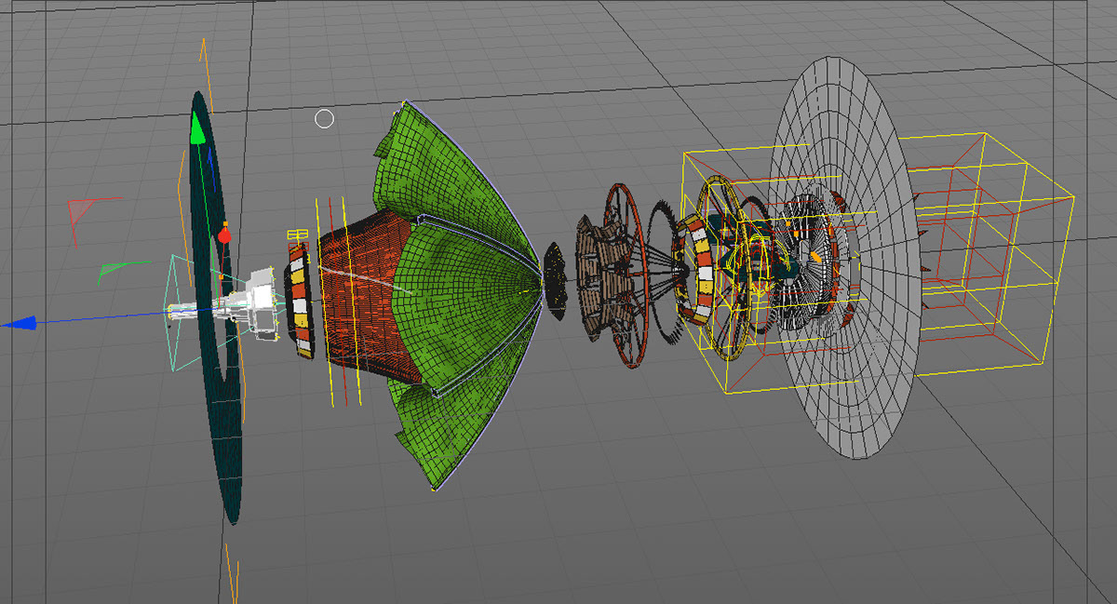
Task: Click the green triangular plane handle
Action: tap(112, 271)
